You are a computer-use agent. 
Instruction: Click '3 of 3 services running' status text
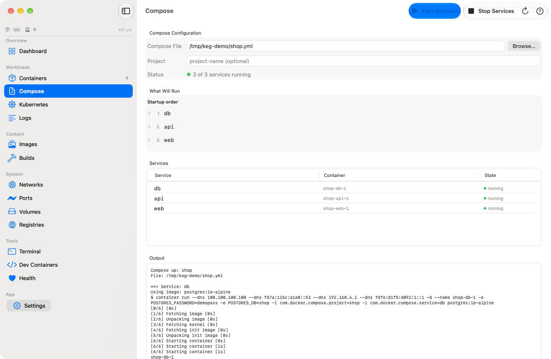coord(222,74)
